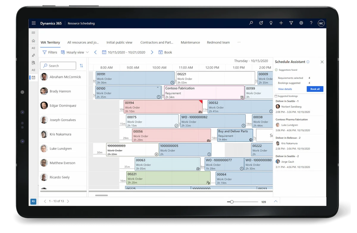This screenshot has width=357, height=233.
Task: Go to previous resources page arrow
Action: (45, 201)
